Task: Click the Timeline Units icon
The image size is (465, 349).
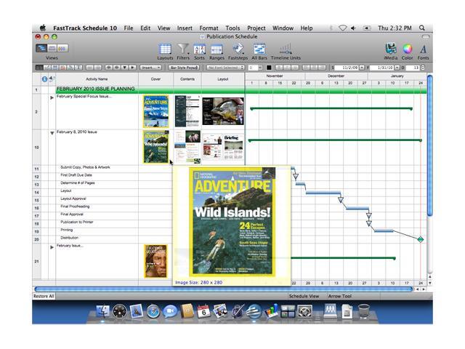Action: [x=285, y=49]
